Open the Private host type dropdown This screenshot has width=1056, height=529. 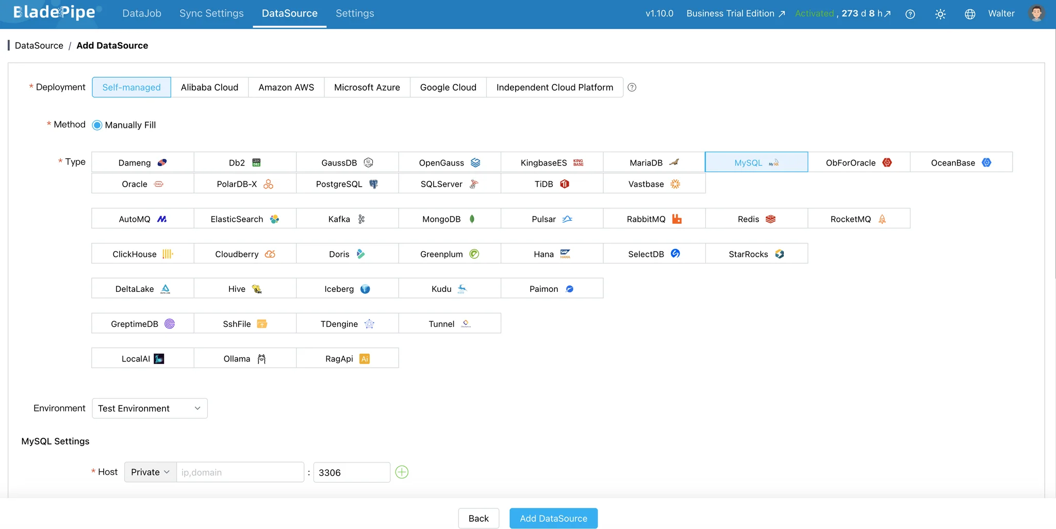150,472
